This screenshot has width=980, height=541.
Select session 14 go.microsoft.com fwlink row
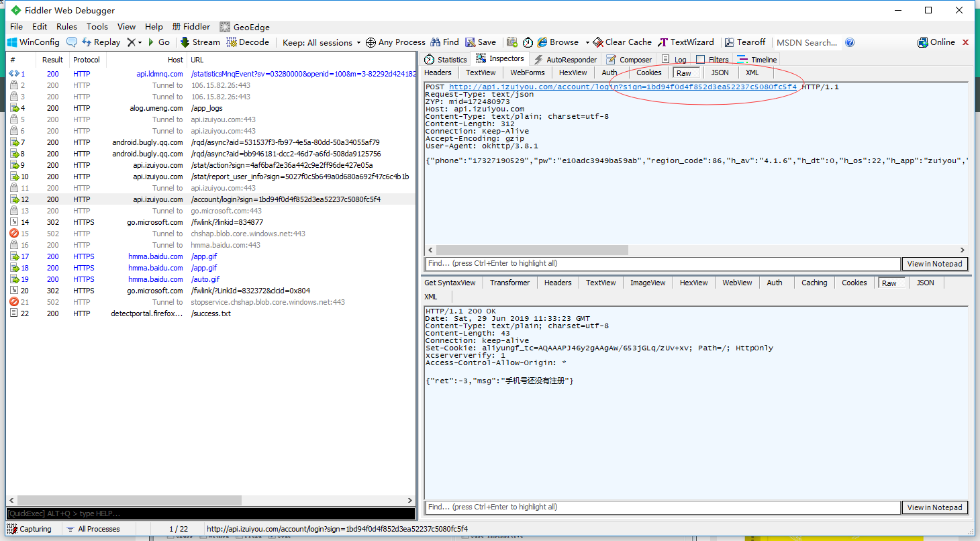coord(211,222)
